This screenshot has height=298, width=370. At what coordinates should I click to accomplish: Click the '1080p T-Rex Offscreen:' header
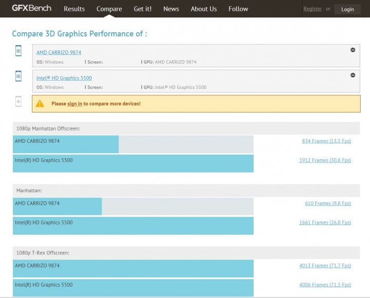click(186, 253)
